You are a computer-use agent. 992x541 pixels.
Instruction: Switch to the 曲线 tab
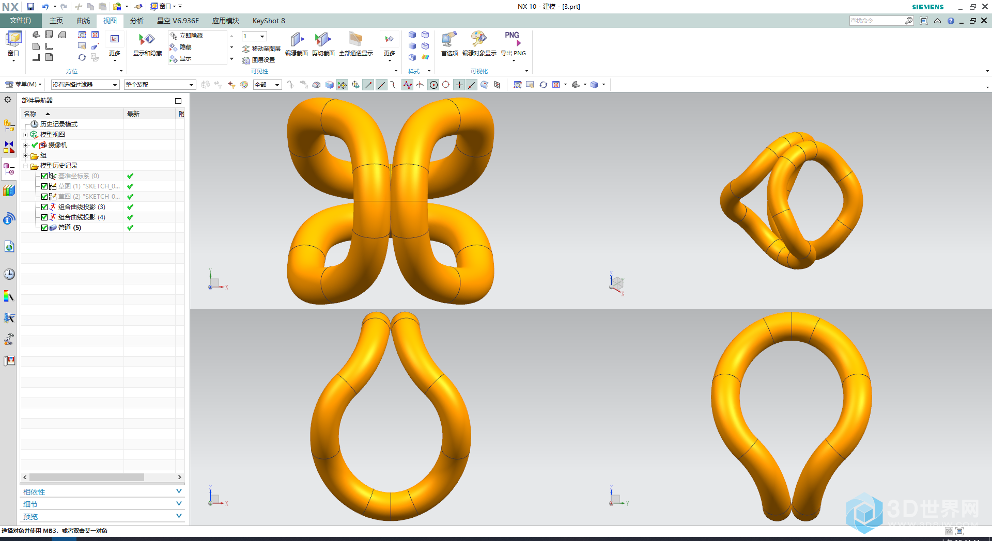coord(83,21)
